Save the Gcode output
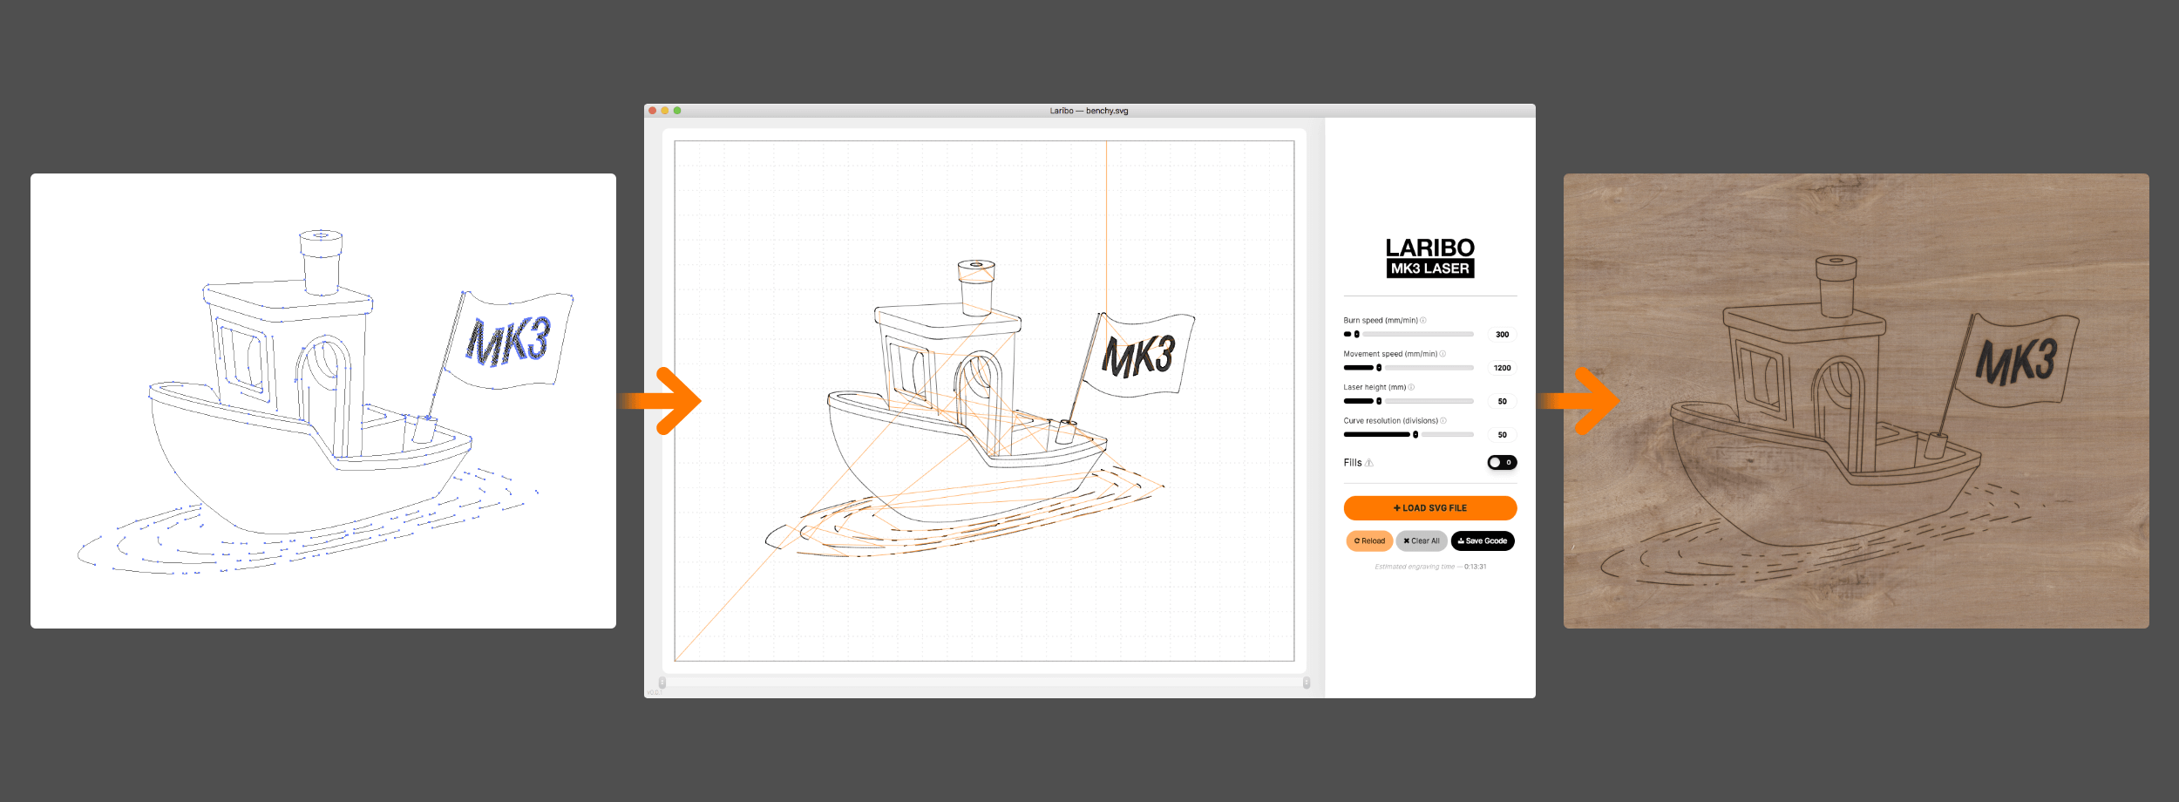The height and width of the screenshot is (802, 2179). pos(1483,541)
